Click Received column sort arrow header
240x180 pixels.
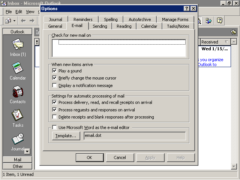226,42
